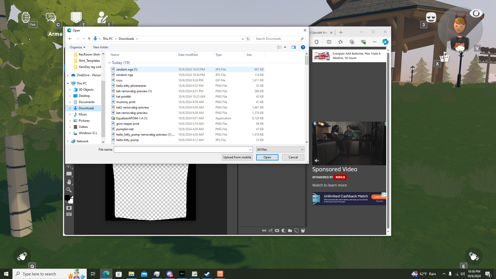Unmute the sponsored video

pos(317,161)
